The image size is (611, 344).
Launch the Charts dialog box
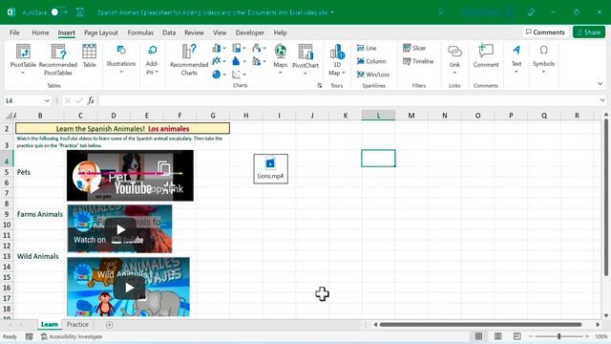[320, 85]
